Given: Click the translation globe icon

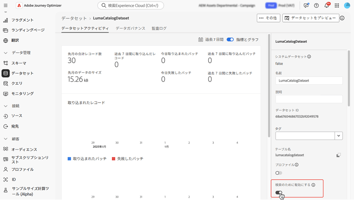Looking at the screenshot, I should click(6, 41).
